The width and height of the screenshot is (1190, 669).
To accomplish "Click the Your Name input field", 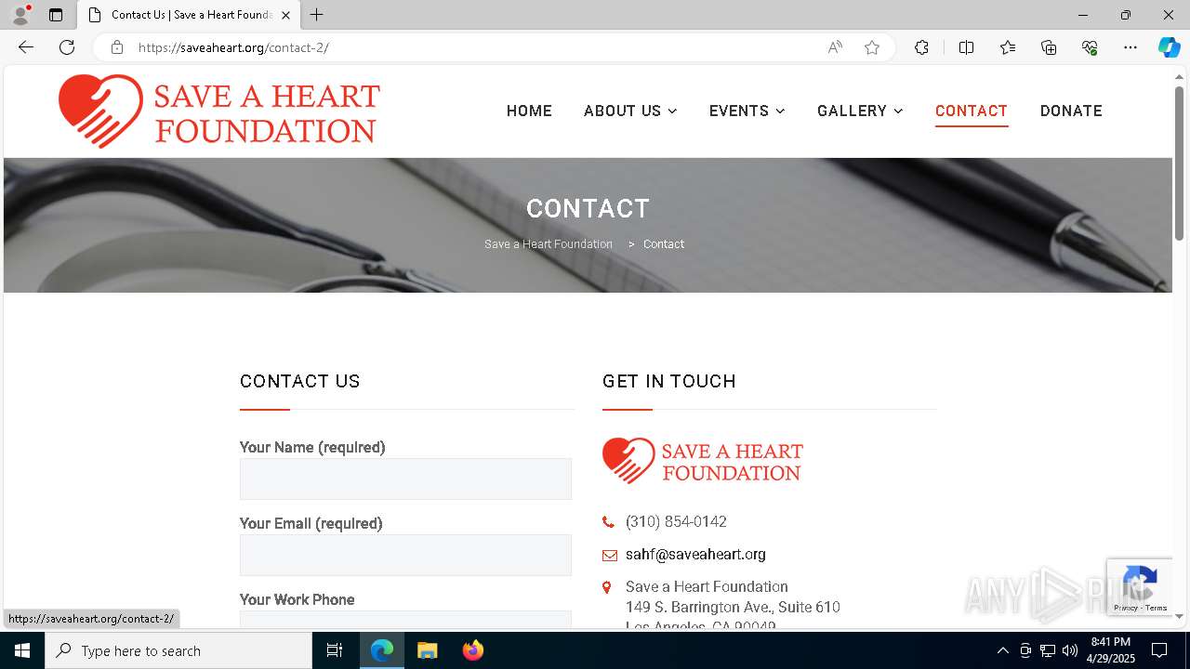I will 405,479.
